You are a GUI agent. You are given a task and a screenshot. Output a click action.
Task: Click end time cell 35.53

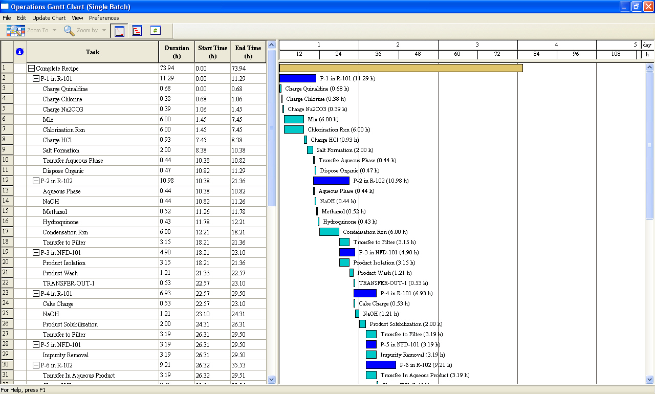248,365
